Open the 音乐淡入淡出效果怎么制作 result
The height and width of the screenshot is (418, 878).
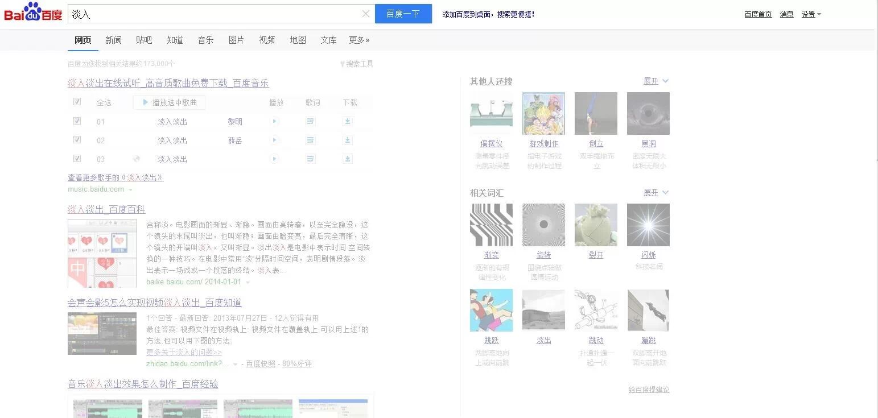pyautogui.click(x=143, y=384)
